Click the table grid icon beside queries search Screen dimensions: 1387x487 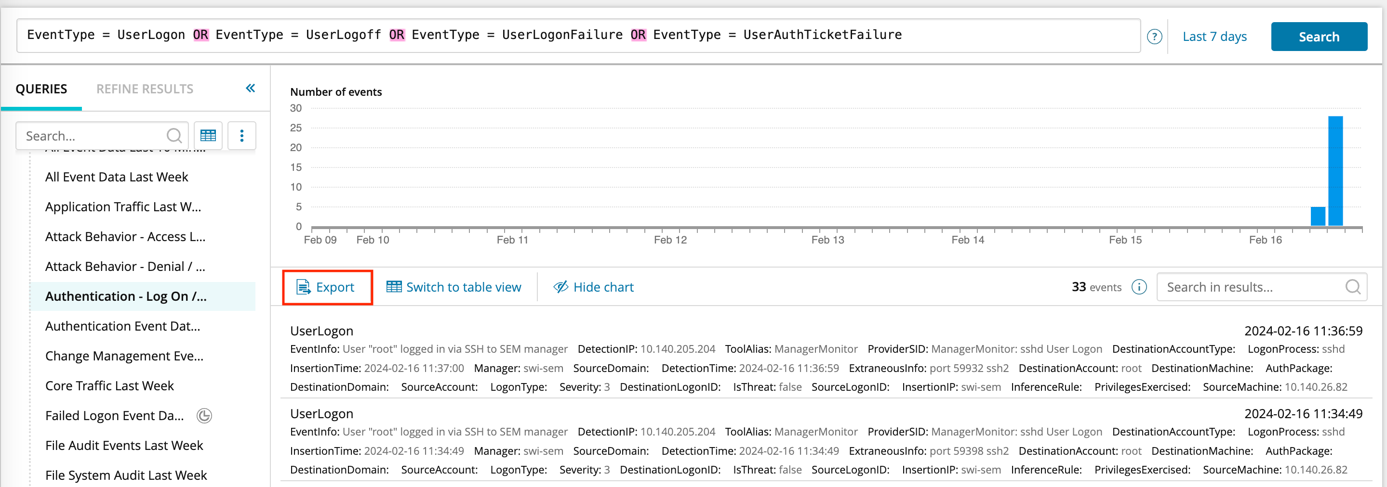tap(208, 135)
